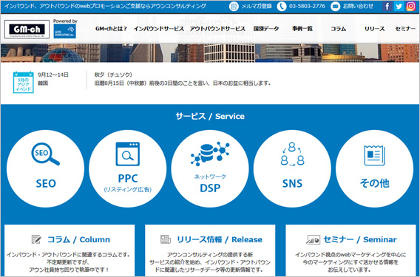Image resolution: width=420 pixels, height=277 pixels.
Task: Open the Instagram icon in header
Action: click(x=410, y=6)
